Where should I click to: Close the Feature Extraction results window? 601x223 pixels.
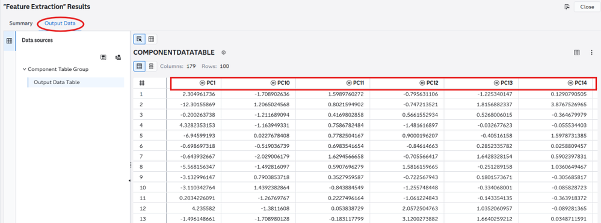point(587,7)
